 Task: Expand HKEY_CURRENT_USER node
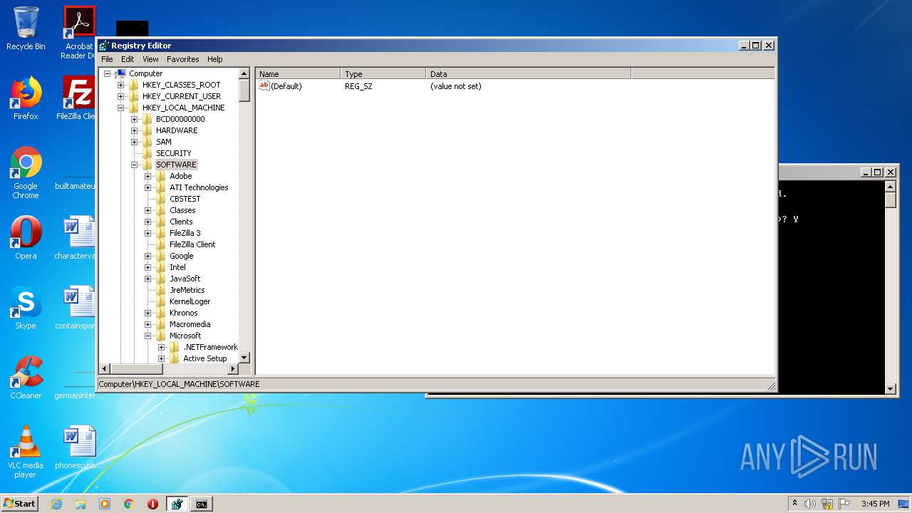tap(120, 96)
